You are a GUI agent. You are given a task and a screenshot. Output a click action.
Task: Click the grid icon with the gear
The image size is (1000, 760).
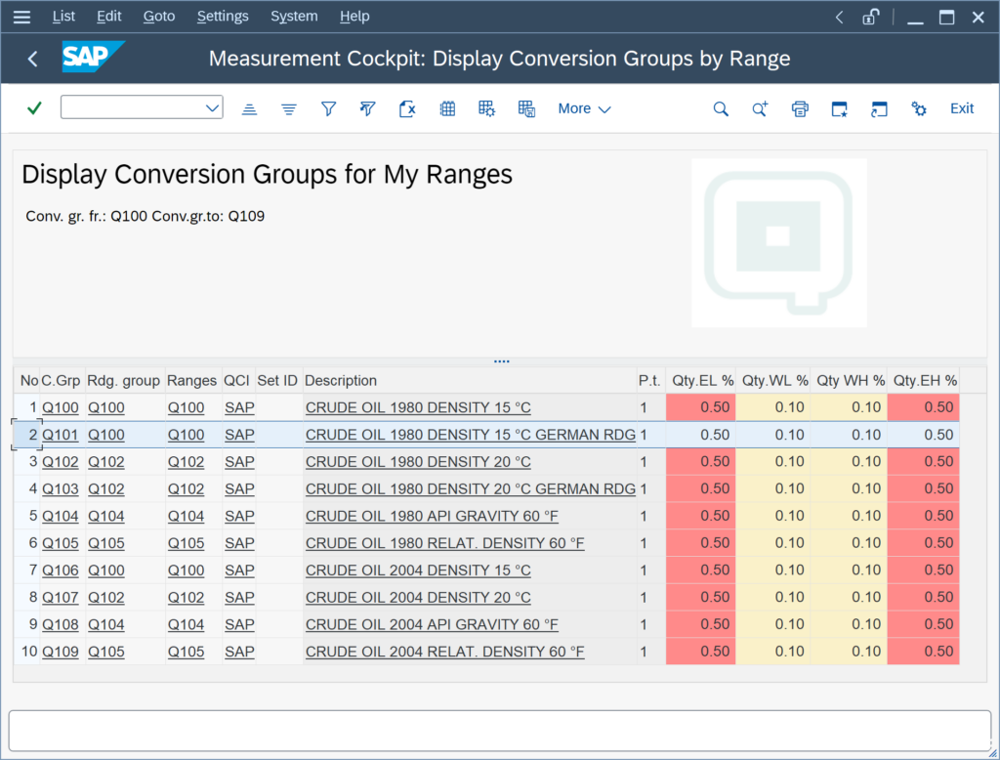tap(486, 109)
